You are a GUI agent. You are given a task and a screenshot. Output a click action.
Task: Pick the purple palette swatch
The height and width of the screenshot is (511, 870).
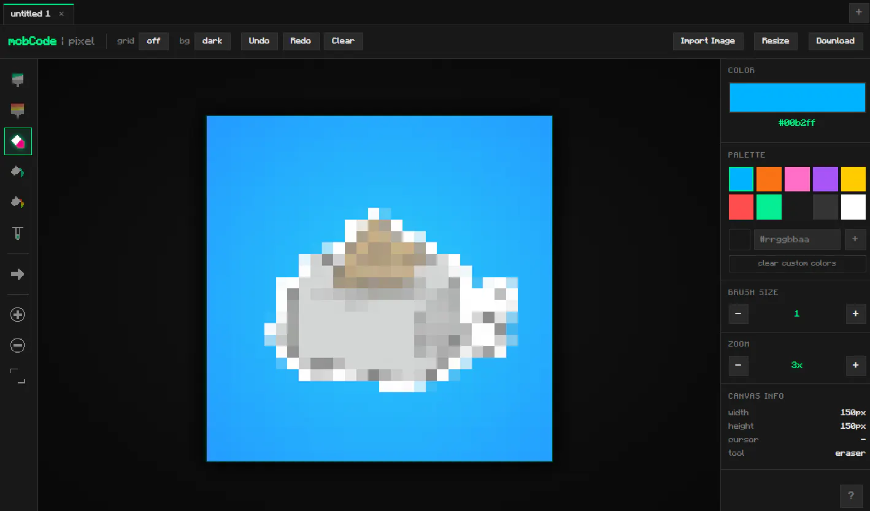coord(825,179)
